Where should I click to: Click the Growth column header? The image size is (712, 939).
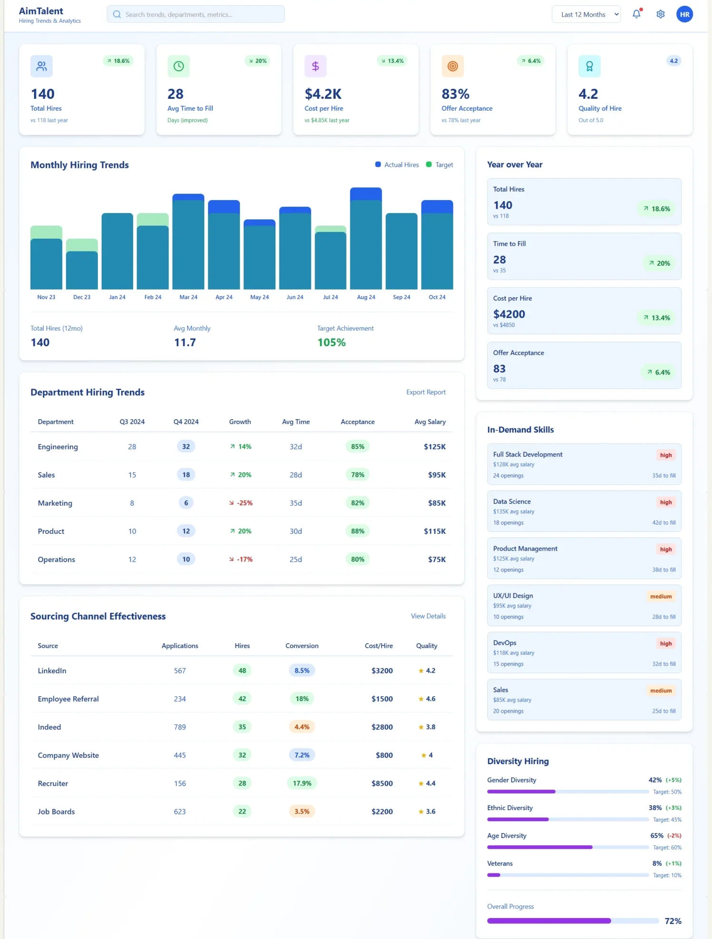240,422
